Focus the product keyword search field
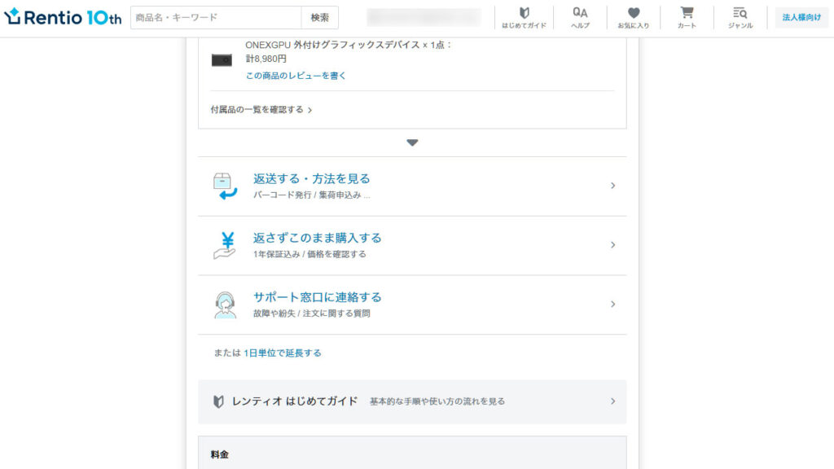Image resolution: width=834 pixels, height=469 pixels. [x=215, y=18]
